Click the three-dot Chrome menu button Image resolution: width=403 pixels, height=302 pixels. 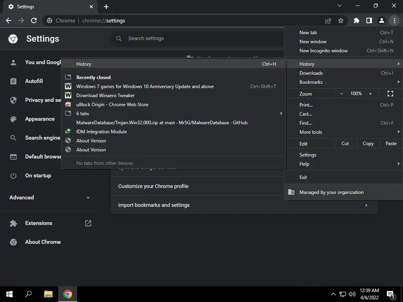[394, 20]
